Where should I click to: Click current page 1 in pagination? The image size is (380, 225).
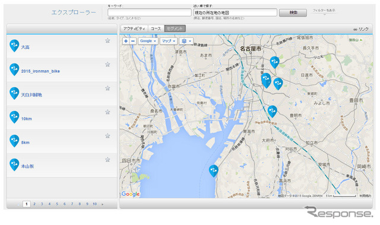pyautogui.click(x=26, y=204)
